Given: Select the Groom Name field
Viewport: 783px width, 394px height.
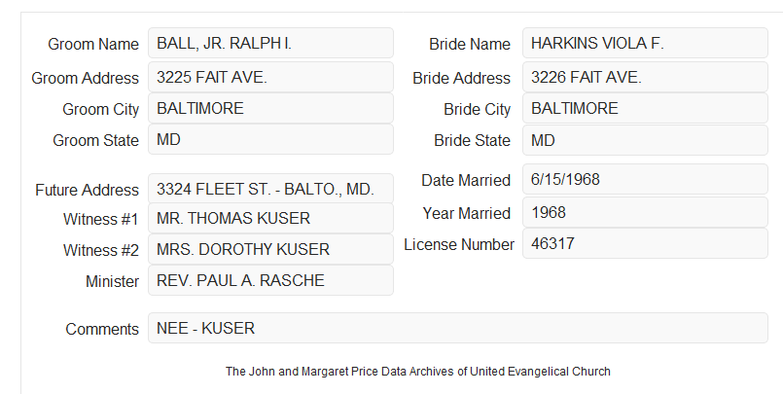Looking at the screenshot, I should coord(270,43).
